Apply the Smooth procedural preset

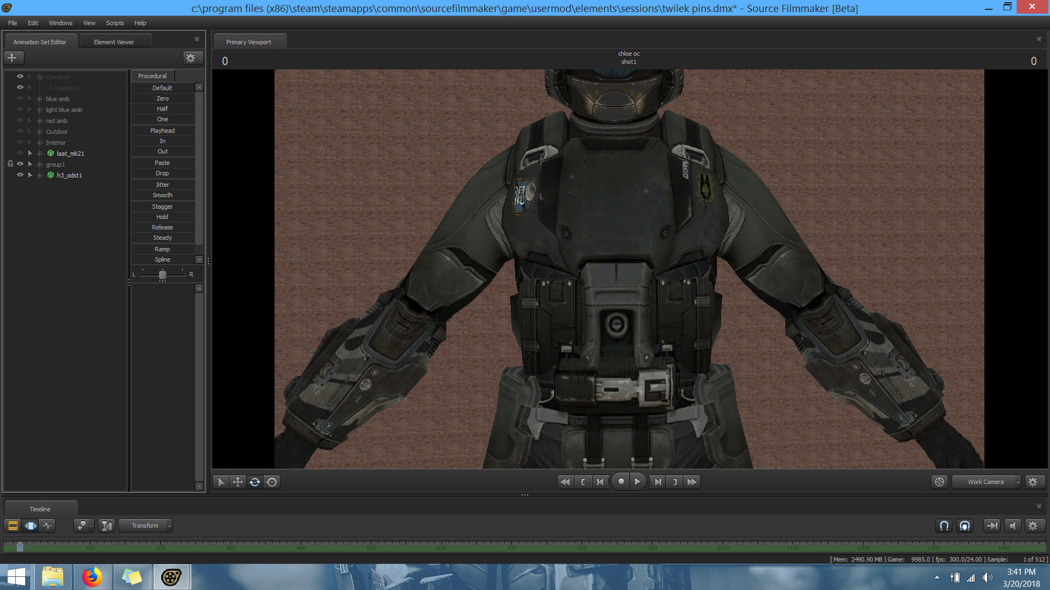[162, 195]
